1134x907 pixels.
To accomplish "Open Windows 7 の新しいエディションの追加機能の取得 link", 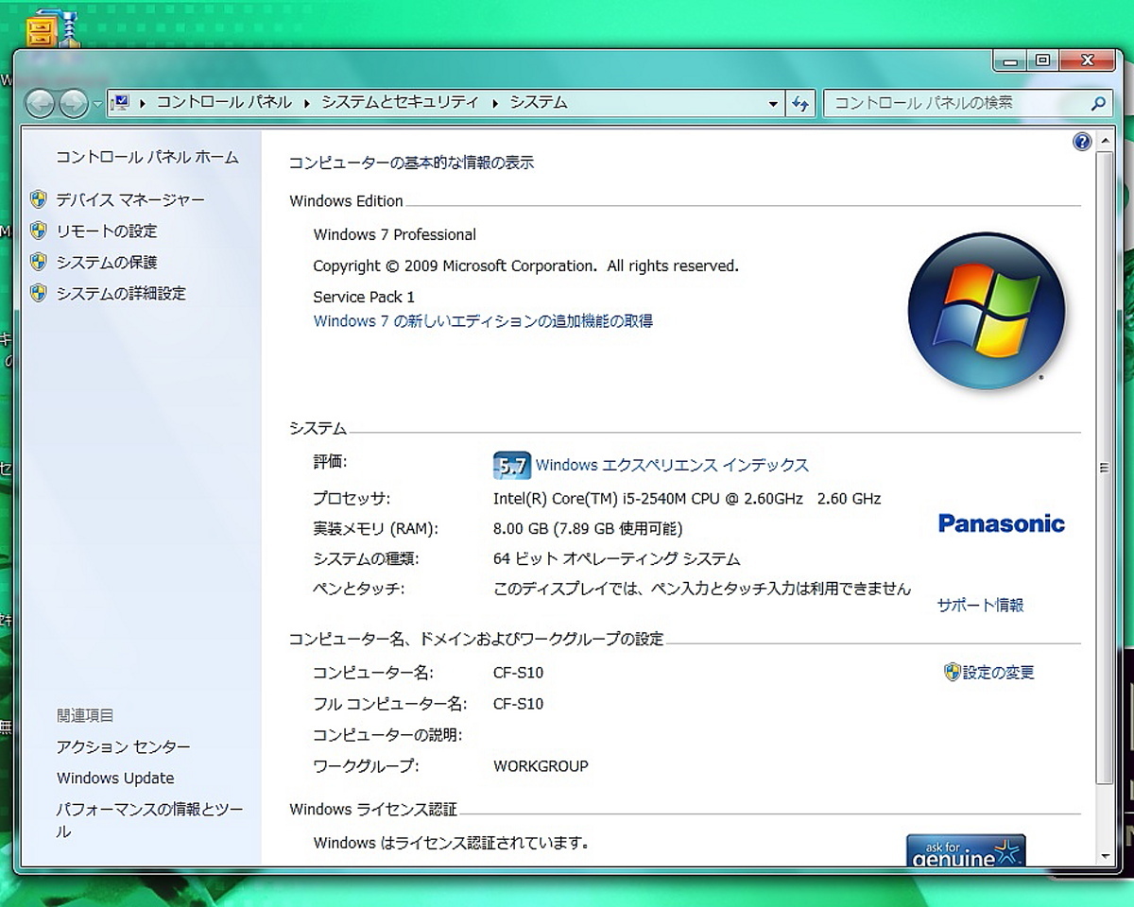I will [483, 321].
